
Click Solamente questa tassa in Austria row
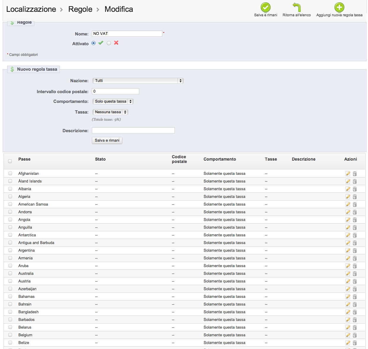[x=224, y=281]
